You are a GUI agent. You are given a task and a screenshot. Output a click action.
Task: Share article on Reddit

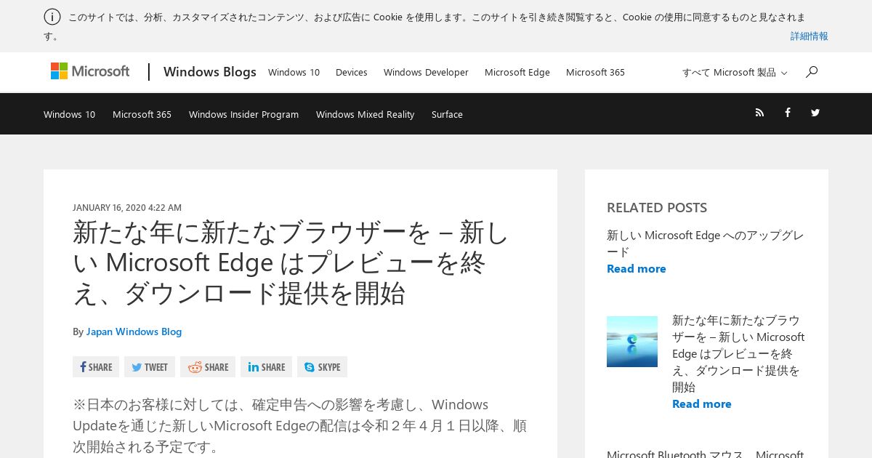pos(208,367)
